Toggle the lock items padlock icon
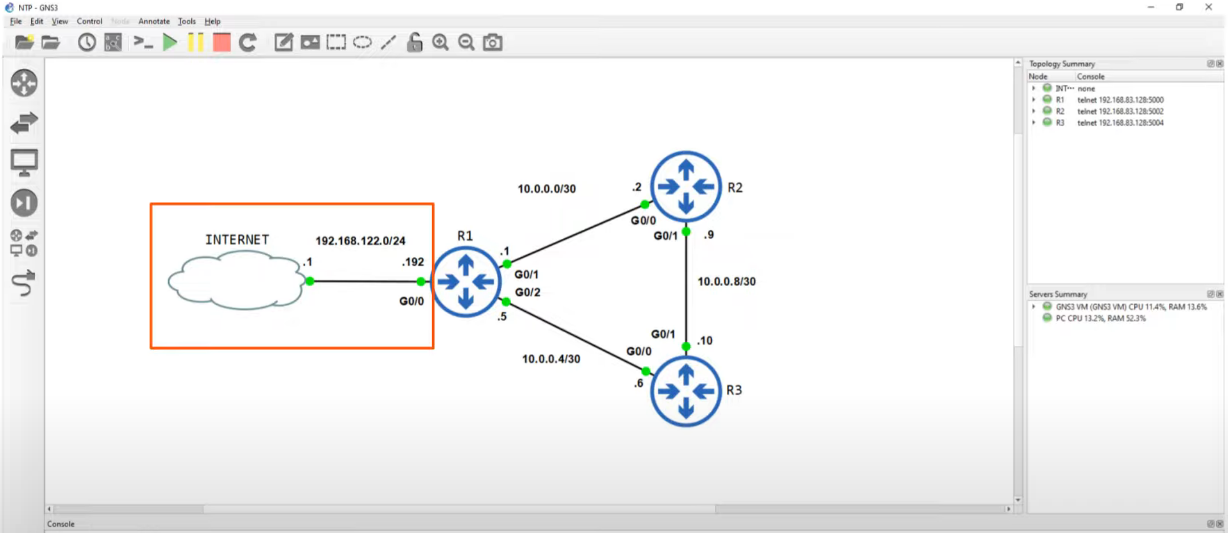This screenshot has width=1228, height=533. tap(414, 43)
